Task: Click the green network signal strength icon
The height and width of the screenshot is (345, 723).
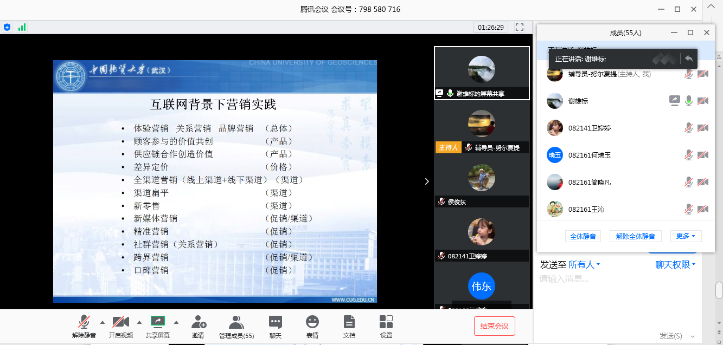Action: 22,27
